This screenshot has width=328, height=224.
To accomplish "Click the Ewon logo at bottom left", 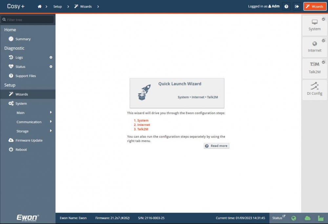I will [x=28, y=218].
